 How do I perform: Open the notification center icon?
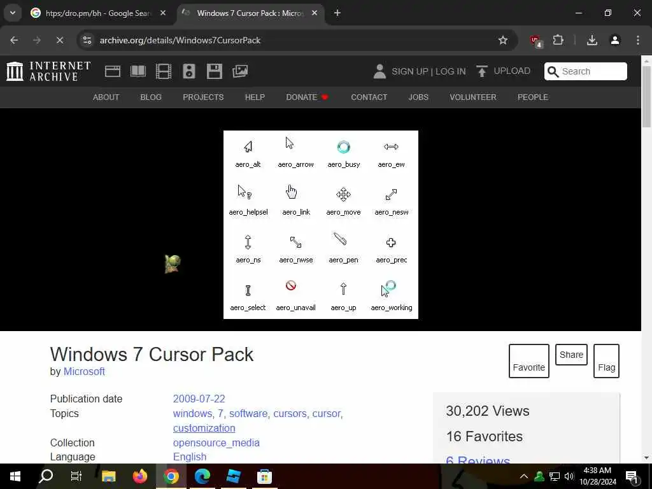click(631, 477)
